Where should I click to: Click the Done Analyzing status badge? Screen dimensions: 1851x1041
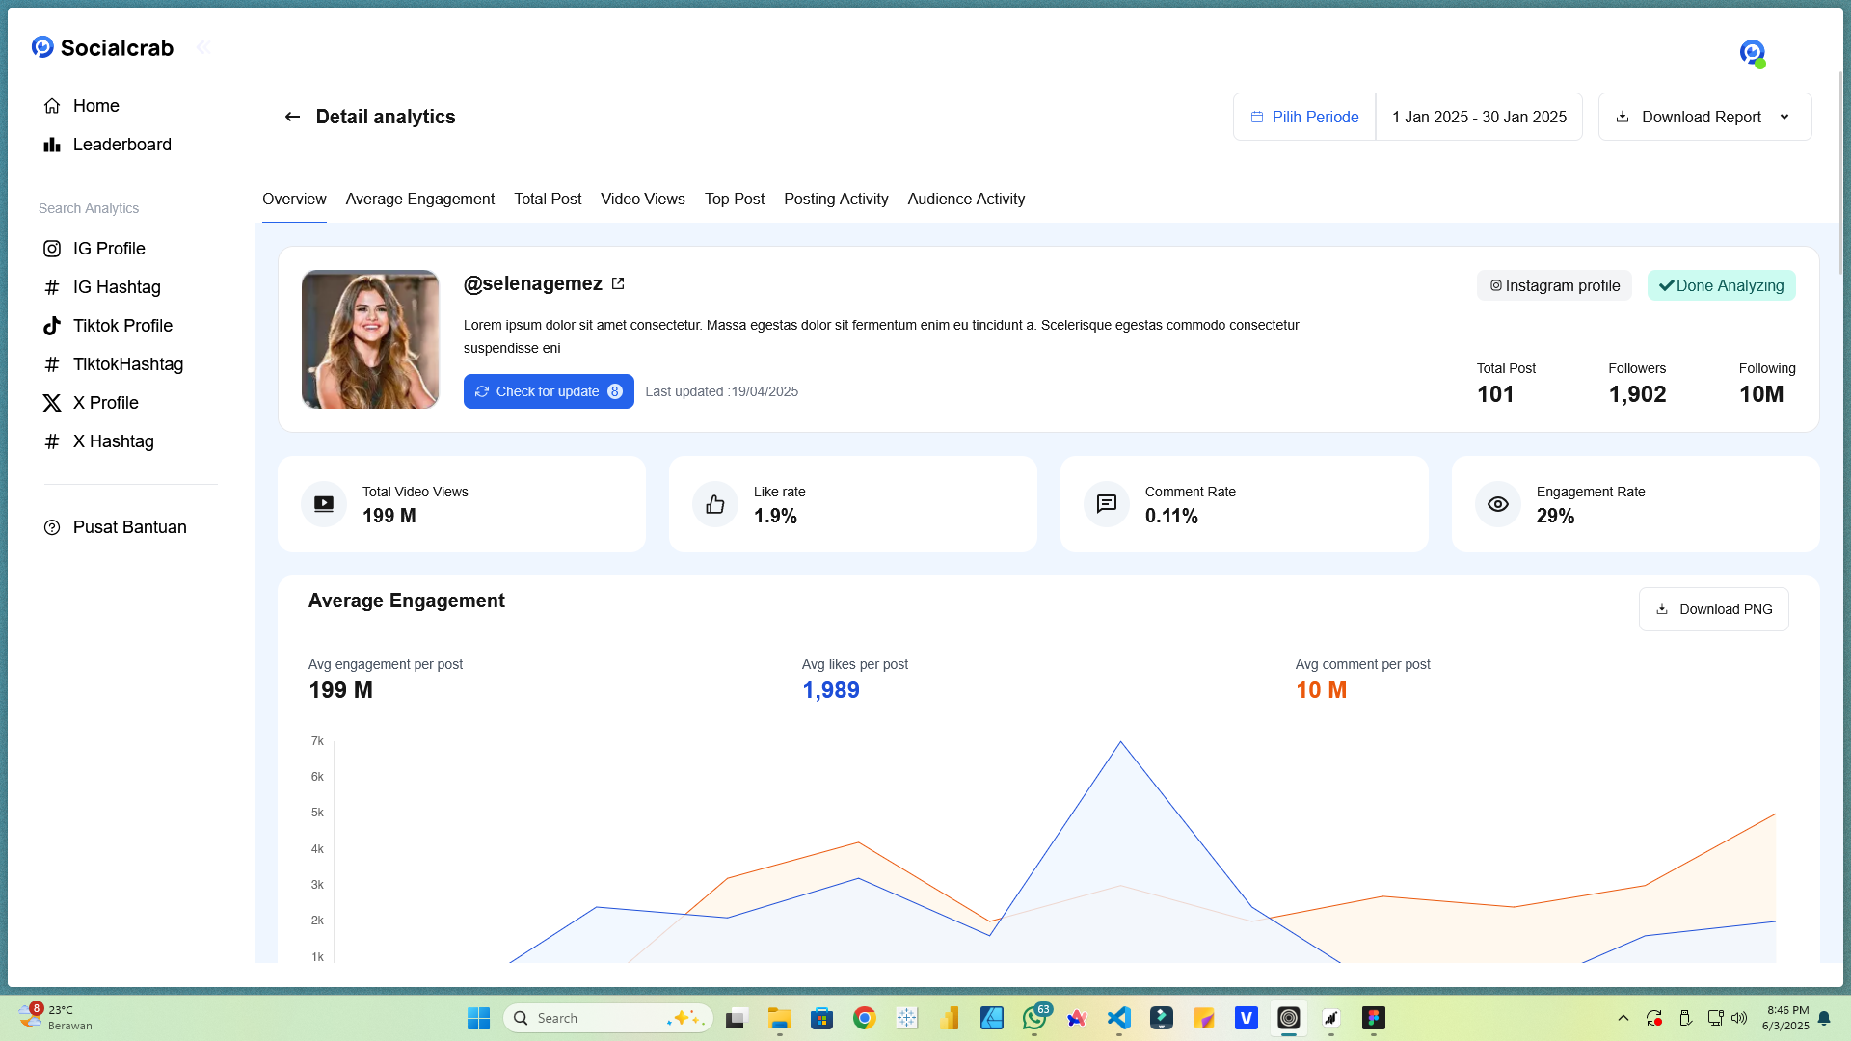point(1721,285)
